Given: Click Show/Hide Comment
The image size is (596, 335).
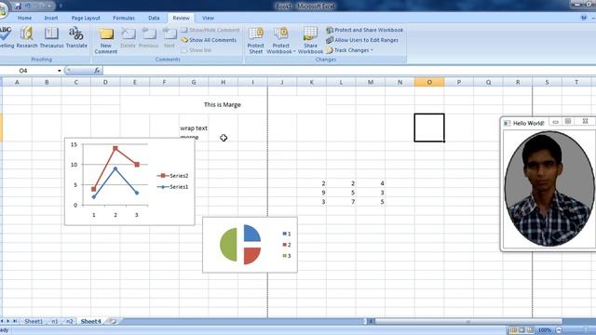Looking at the screenshot, I should (x=210, y=30).
